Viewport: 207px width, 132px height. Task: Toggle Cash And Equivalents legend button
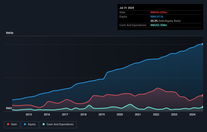point(58,124)
